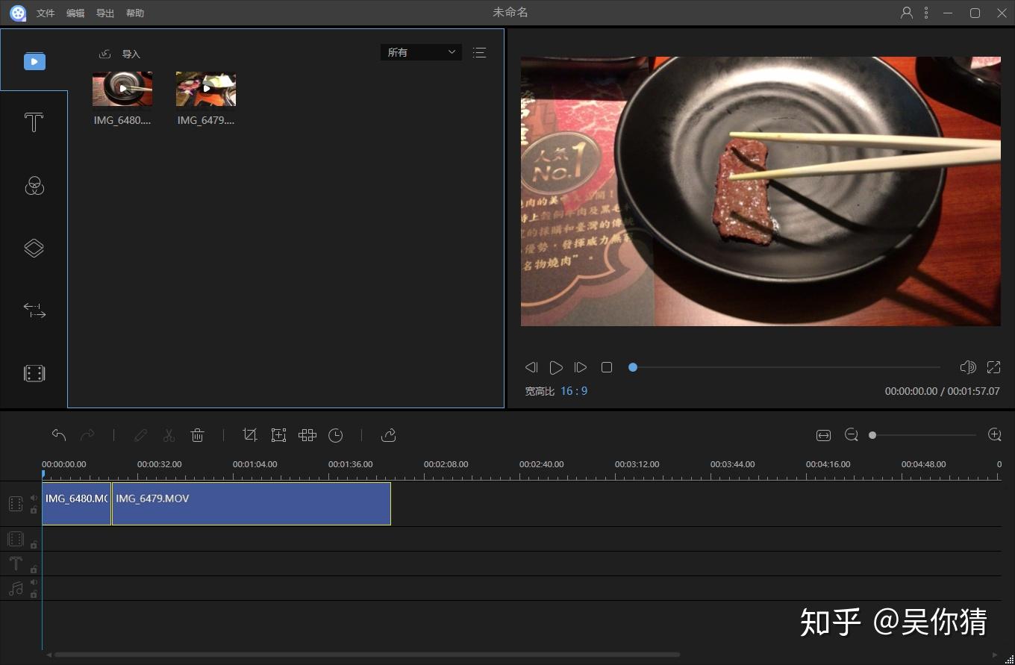Click the export share icon in toolbar
1015x665 pixels.
[388, 435]
